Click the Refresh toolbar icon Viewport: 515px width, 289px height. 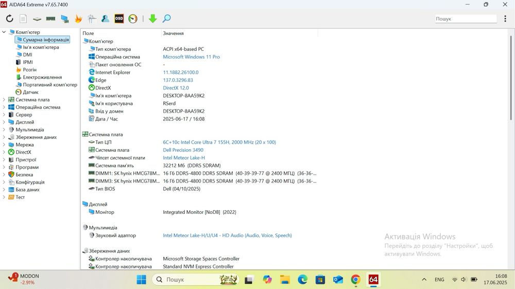[x=9, y=19]
